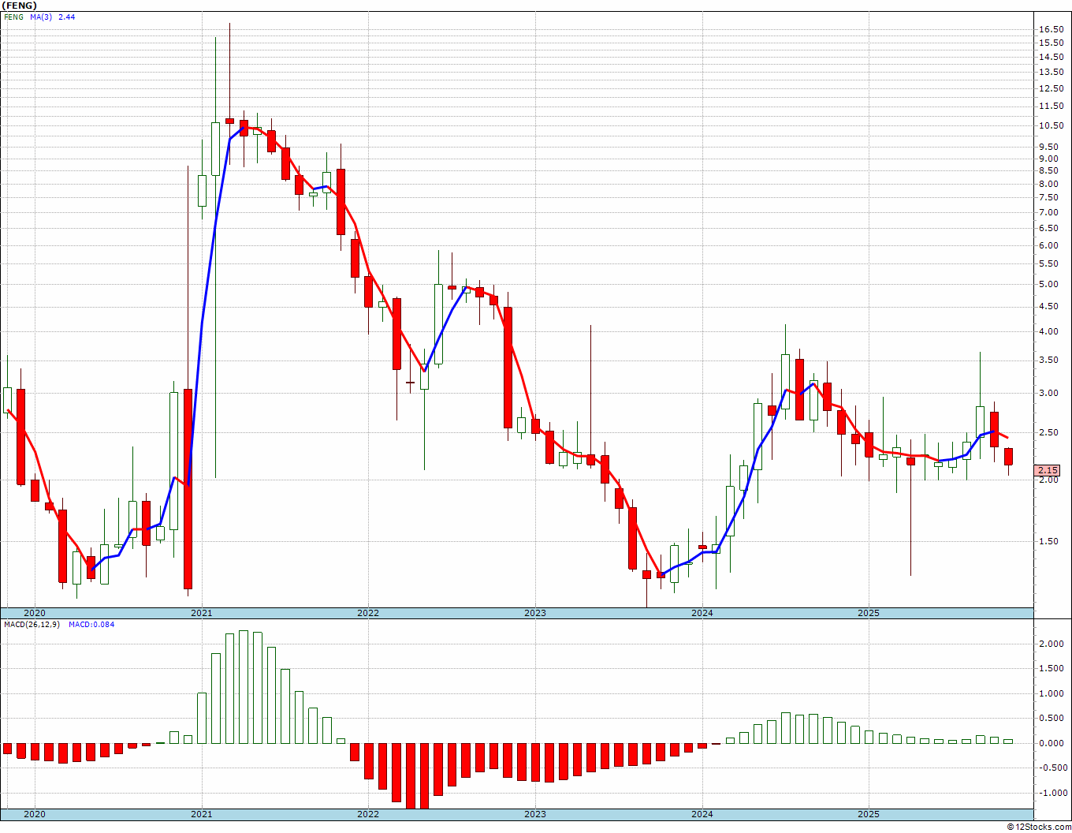Select the green FENG legend label
The width and height of the screenshot is (1072, 833).
pos(13,17)
